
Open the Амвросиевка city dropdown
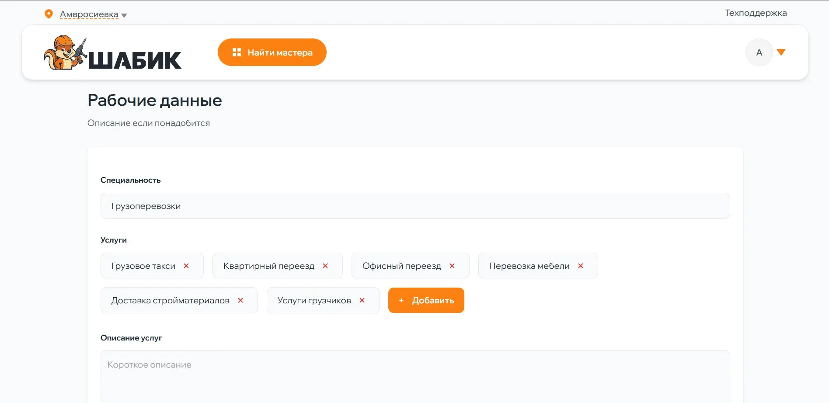pyautogui.click(x=93, y=14)
